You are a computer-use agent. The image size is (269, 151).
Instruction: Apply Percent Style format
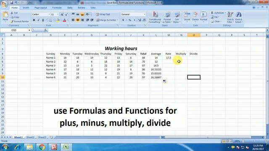[130, 20]
